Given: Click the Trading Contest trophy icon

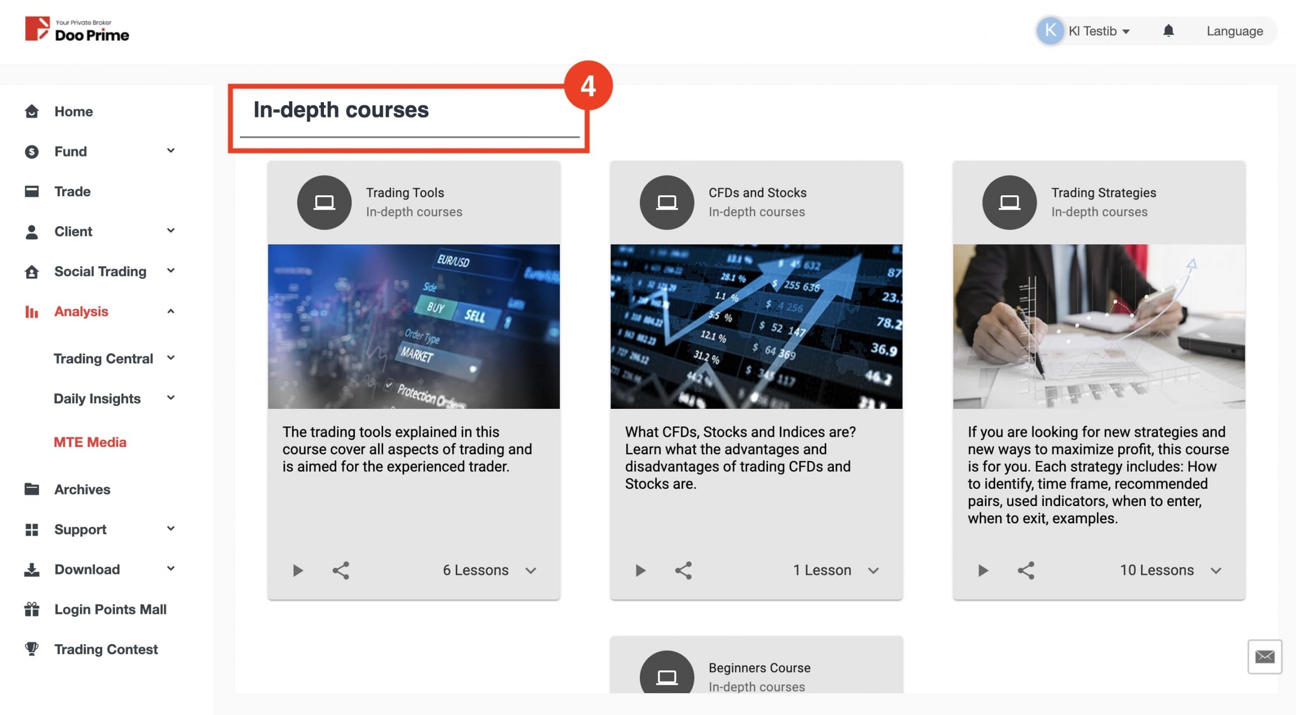Looking at the screenshot, I should [31, 649].
